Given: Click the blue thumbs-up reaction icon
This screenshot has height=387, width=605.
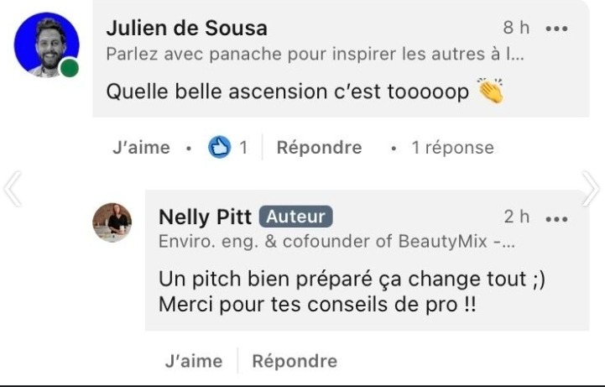Looking at the screenshot, I should (x=219, y=148).
